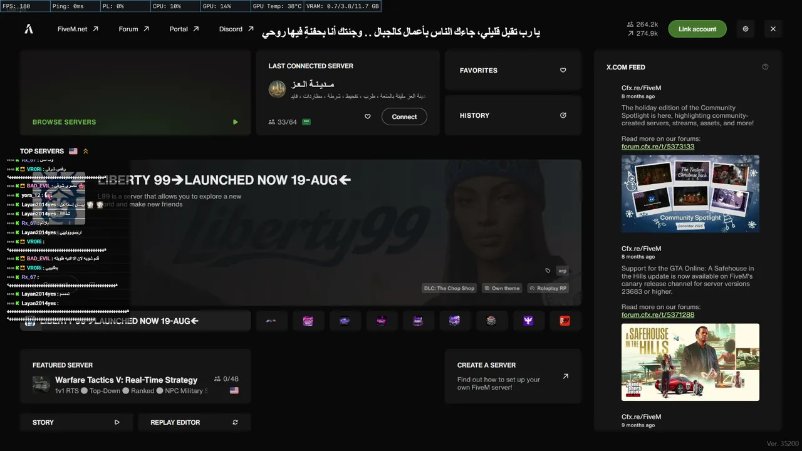Select the round dark-badge server icon
Viewport: 802px width, 451px height.
[x=491, y=321]
